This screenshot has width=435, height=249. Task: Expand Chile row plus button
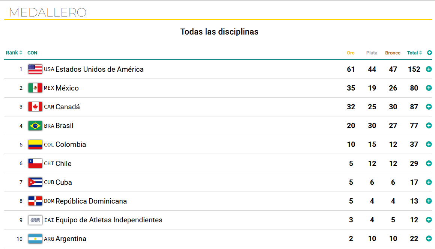(x=429, y=163)
